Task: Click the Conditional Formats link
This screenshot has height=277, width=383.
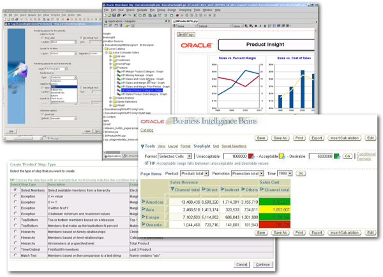Action: tap(366, 157)
